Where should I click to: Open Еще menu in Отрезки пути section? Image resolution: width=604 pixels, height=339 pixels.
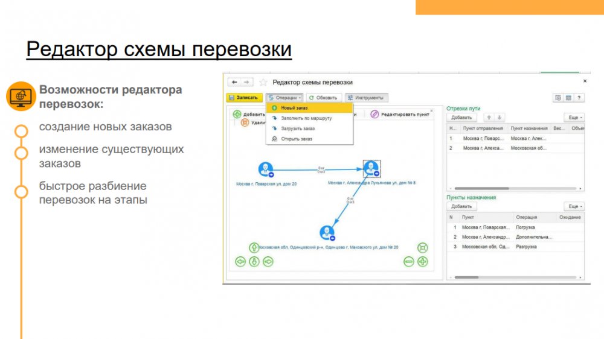pos(573,118)
